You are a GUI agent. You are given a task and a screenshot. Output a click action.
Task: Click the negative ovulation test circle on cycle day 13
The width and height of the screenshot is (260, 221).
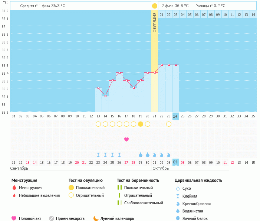click(98, 124)
